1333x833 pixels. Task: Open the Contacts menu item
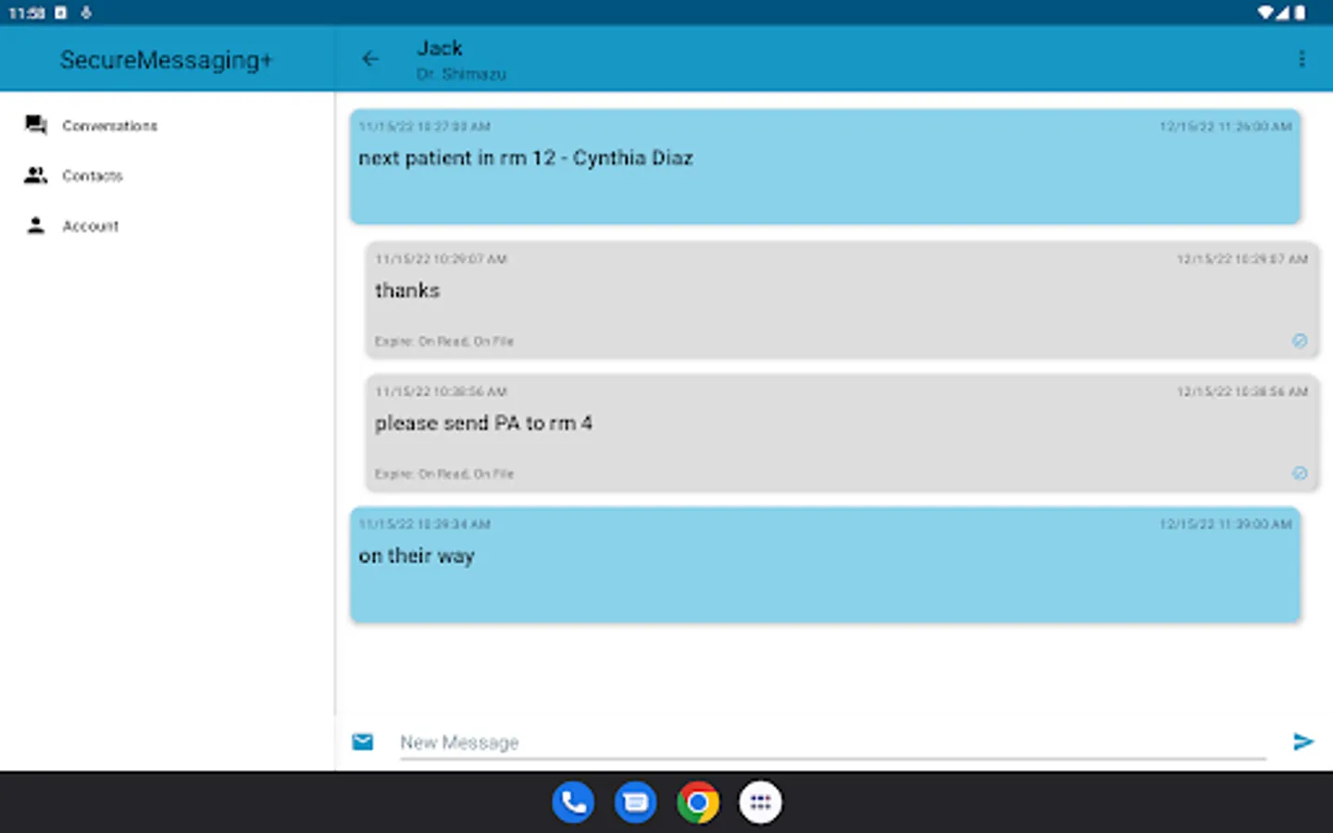[167, 175]
